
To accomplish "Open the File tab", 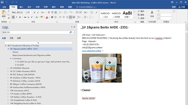I will pos(4,7).
